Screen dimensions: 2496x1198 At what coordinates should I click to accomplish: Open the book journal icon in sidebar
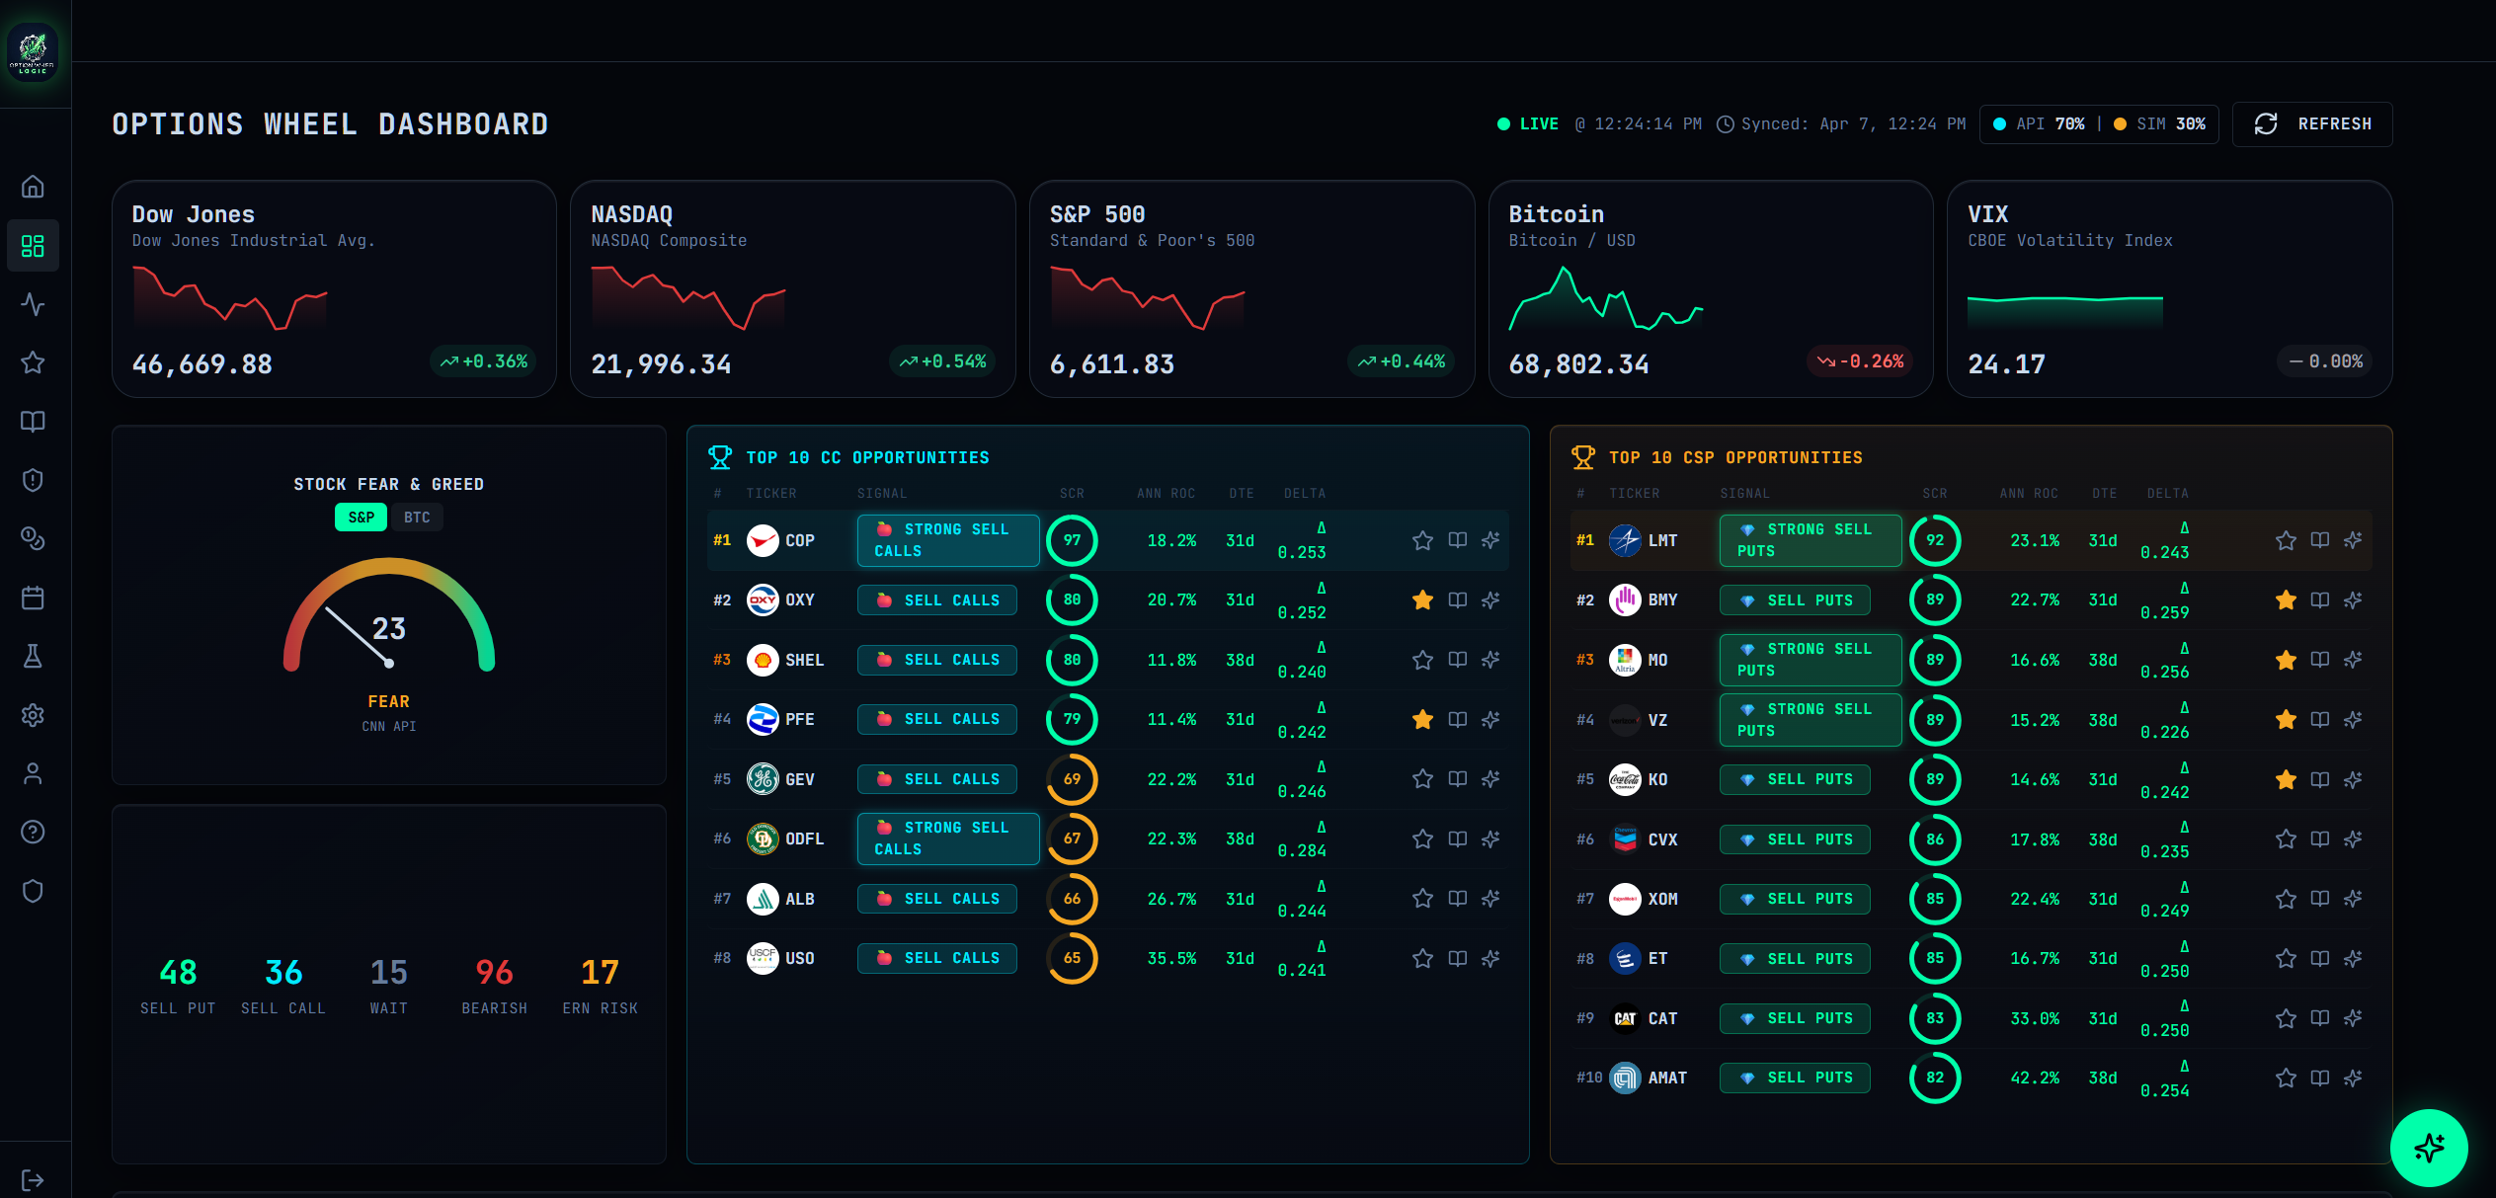click(33, 422)
